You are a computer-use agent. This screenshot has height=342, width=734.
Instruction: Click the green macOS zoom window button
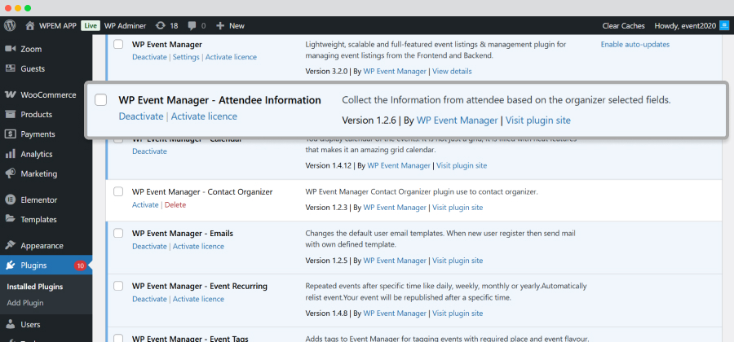[28, 8]
